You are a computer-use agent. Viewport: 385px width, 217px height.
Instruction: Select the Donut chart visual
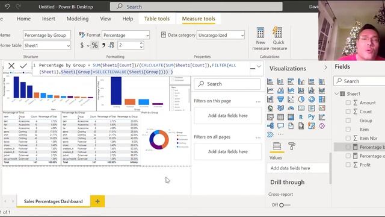(x=312, y=99)
